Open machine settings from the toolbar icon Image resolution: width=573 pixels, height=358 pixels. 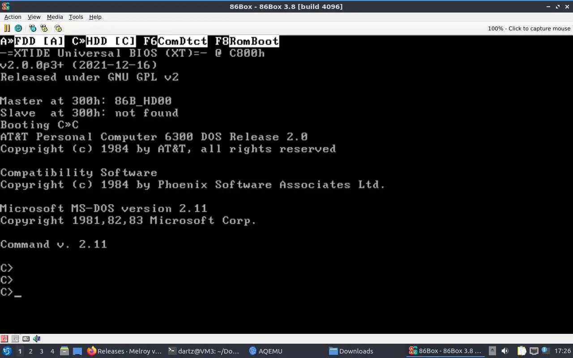pyautogui.click(x=58, y=28)
